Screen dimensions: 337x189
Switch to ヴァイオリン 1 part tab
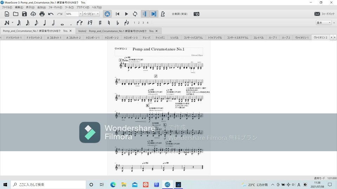302,38
